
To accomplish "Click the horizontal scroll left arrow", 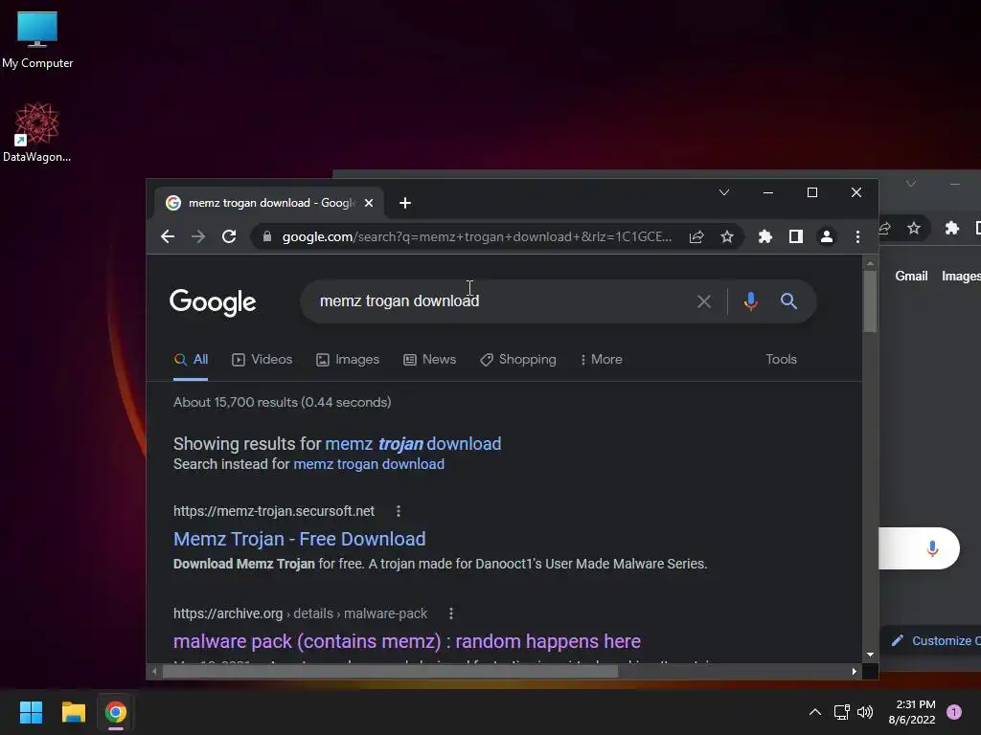I will [154, 672].
